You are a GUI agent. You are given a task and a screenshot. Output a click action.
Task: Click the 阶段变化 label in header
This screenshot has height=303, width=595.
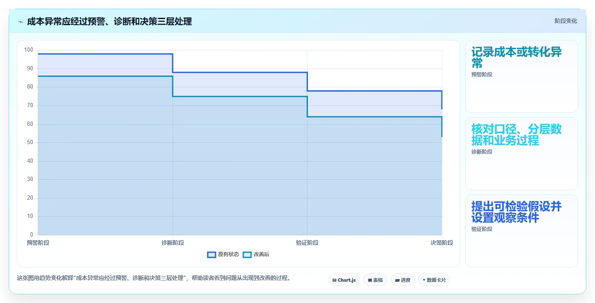(x=566, y=21)
